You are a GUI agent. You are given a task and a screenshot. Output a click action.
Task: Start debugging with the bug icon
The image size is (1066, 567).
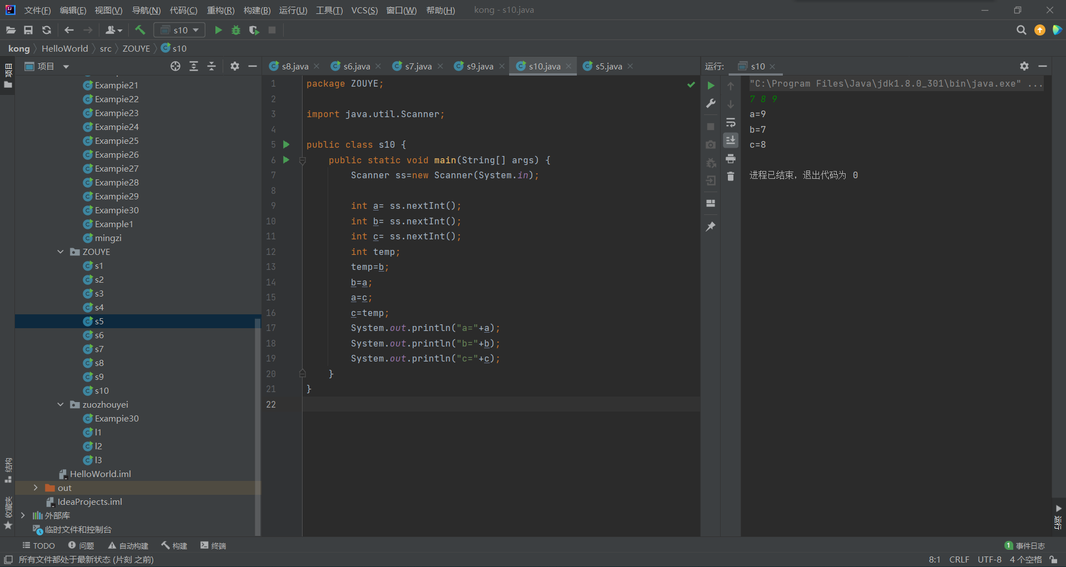(236, 30)
